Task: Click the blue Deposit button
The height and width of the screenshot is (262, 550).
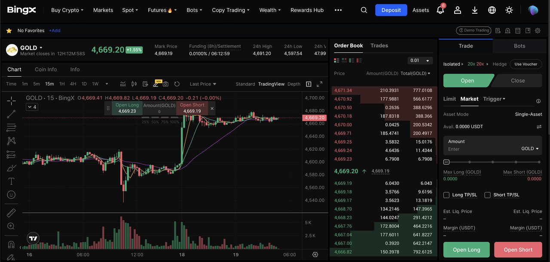Action: (391, 10)
